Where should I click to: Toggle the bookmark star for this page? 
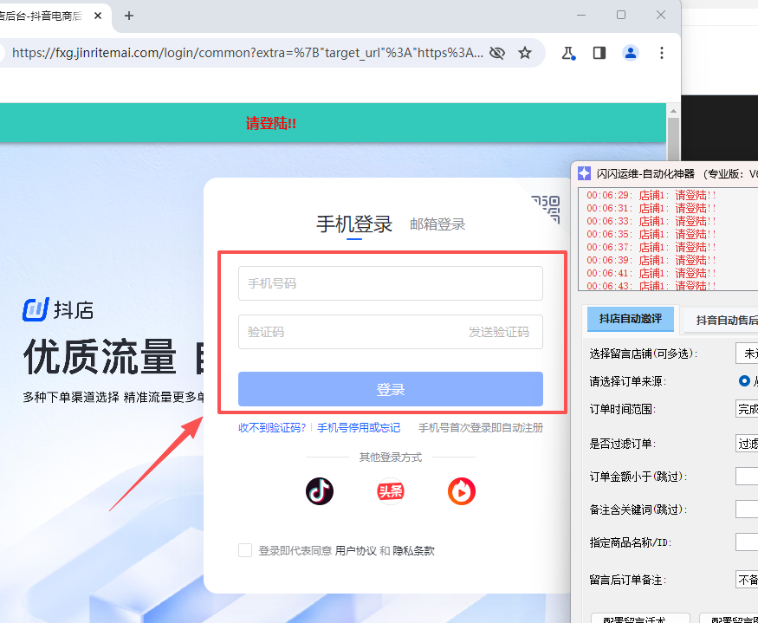525,53
